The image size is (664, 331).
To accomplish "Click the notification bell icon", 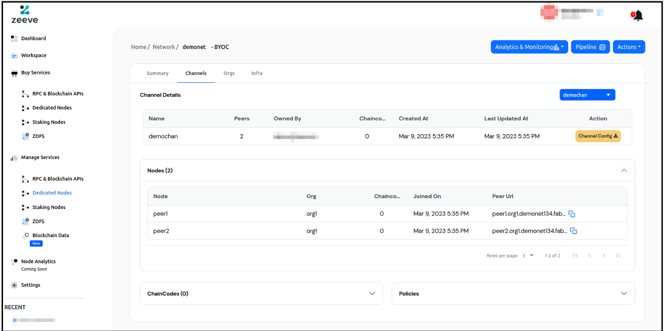I will (638, 16).
